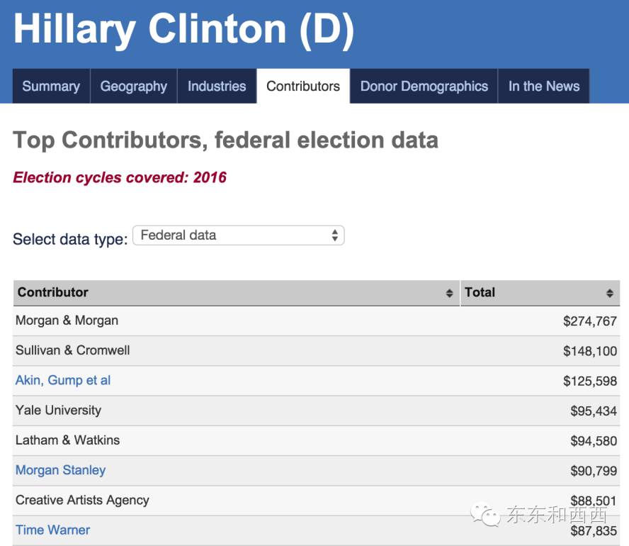629x546 pixels.
Task: Open the Summary tab
Action: 51,87
